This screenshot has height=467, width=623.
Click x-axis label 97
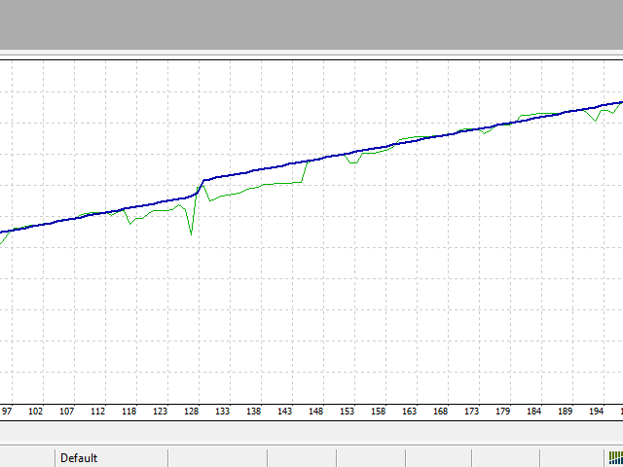tap(7, 412)
